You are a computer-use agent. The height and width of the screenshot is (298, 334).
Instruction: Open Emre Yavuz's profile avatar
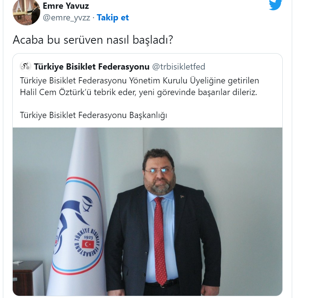coord(27,12)
